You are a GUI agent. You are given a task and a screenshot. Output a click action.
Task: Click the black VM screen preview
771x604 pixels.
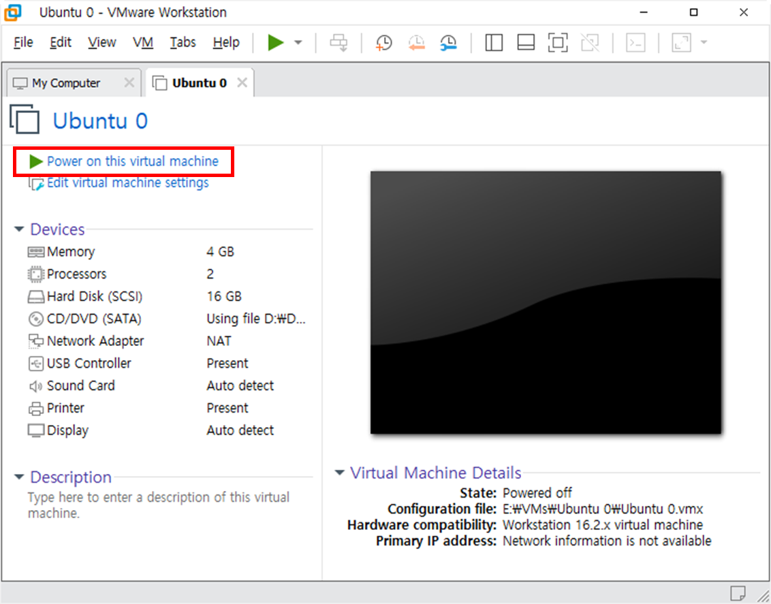pyautogui.click(x=546, y=302)
